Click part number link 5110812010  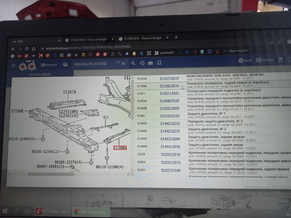pos(170,86)
